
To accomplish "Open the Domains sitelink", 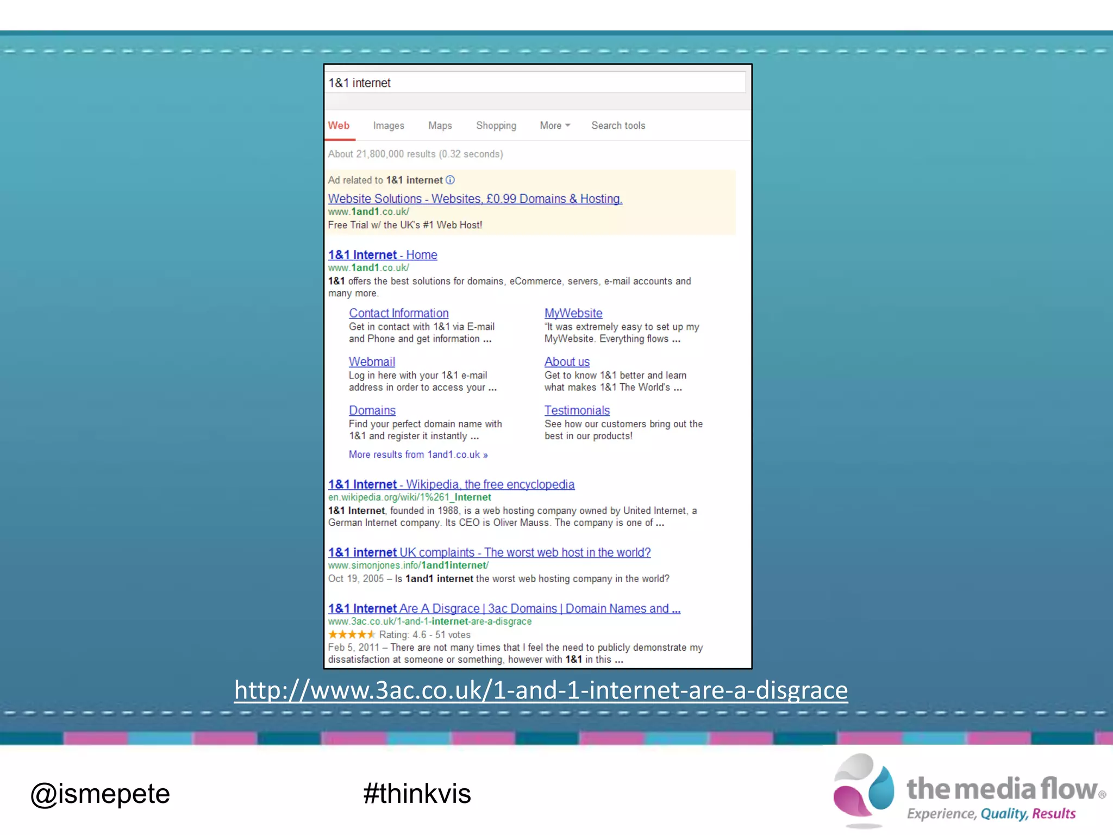I will [x=372, y=410].
